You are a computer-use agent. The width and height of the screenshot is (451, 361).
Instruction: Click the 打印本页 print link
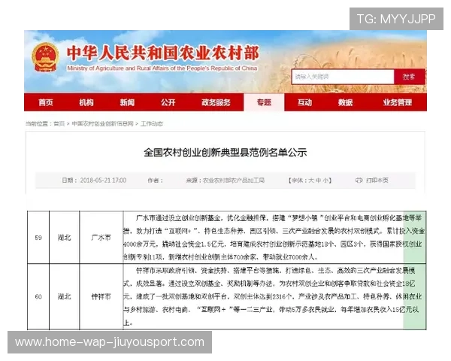pos(377,180)
